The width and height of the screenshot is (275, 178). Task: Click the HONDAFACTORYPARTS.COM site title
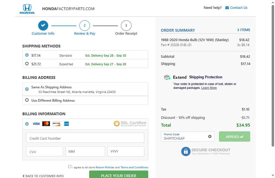68,9
